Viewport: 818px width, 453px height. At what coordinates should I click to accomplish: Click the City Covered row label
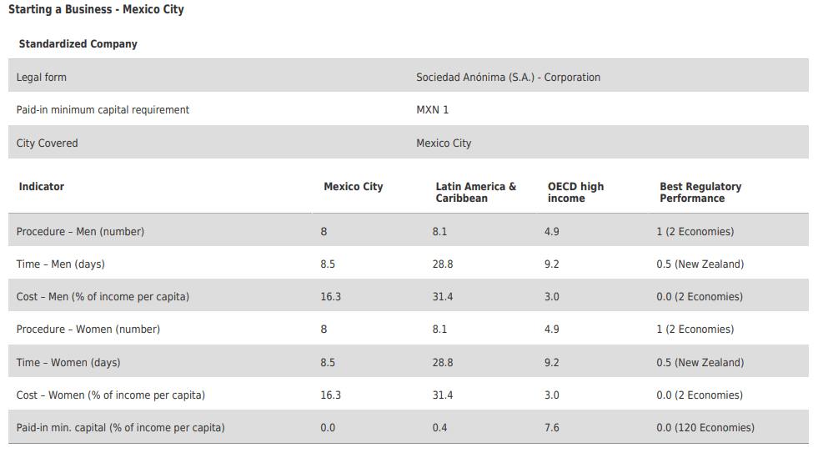tap(47, 143)
